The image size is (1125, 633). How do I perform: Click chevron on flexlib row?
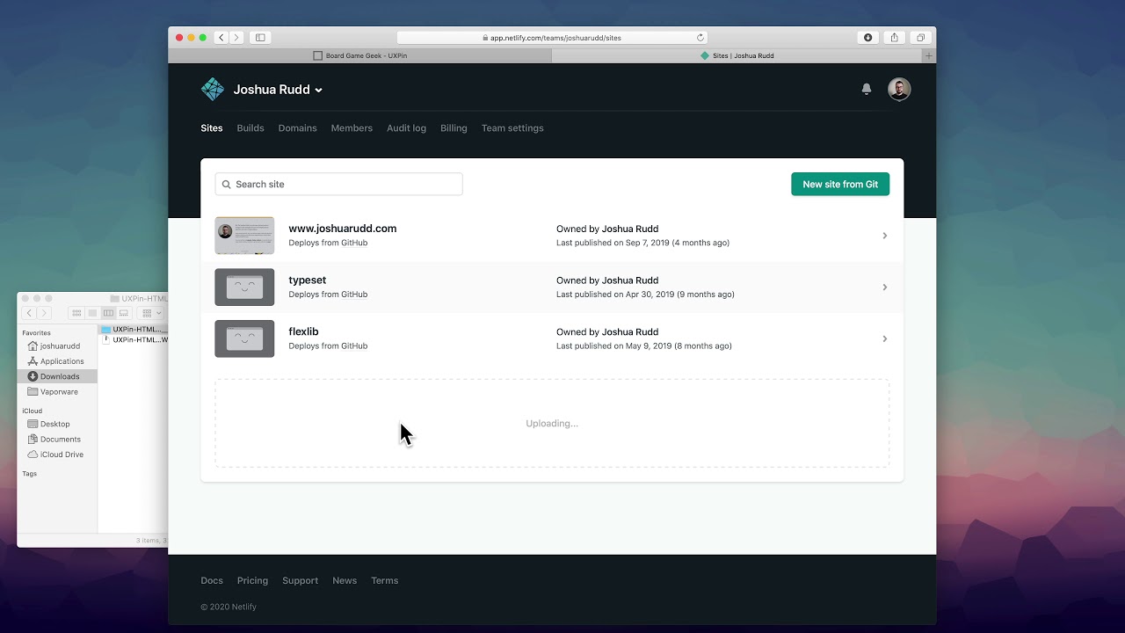pyautogui.click(x=885, y=338)
